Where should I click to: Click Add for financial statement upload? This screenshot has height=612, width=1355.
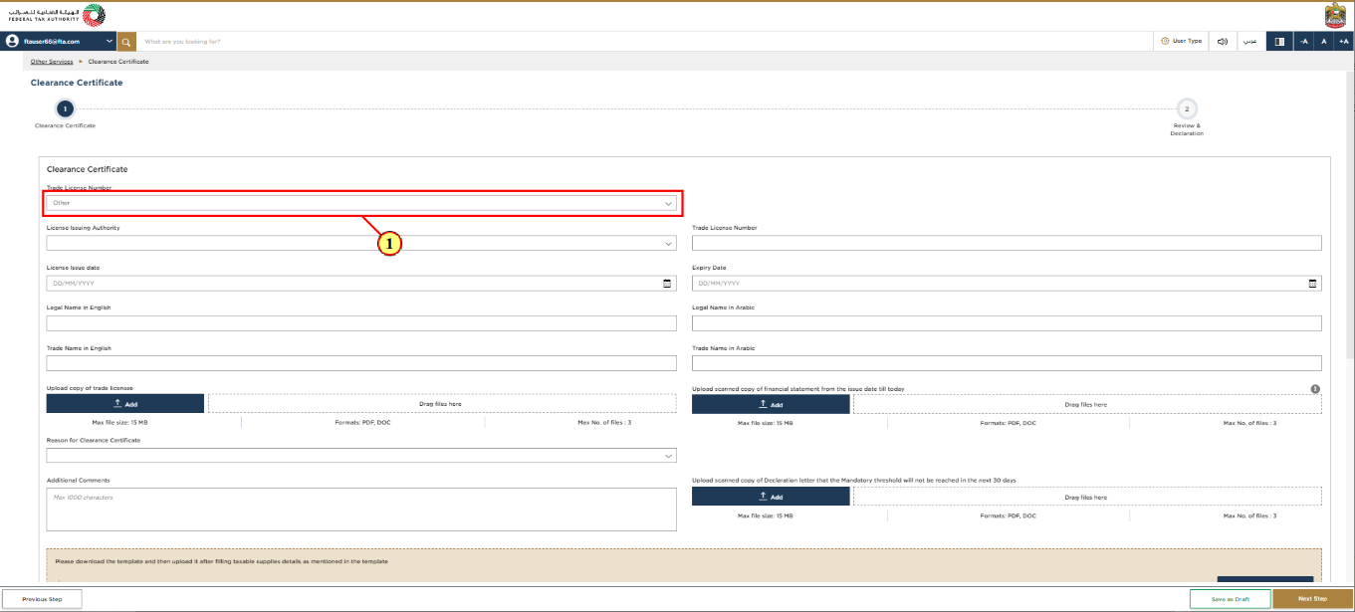pos(771,404)
